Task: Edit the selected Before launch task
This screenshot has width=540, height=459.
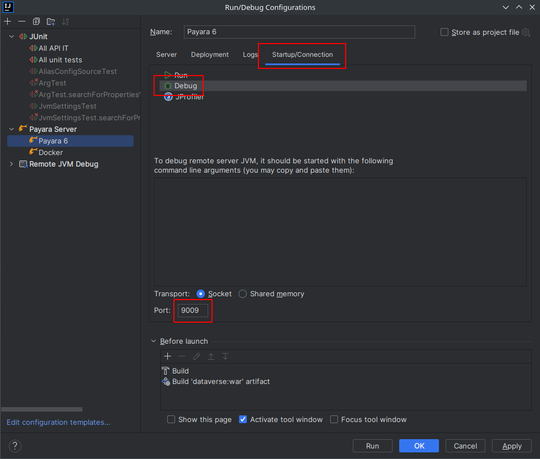Action: (x=197, y=356)
